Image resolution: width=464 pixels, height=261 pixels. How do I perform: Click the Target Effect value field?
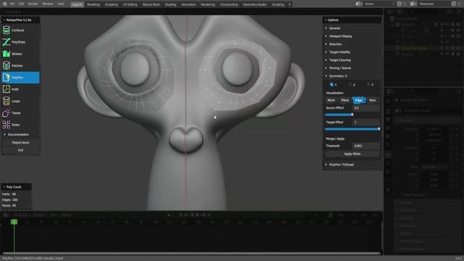(x=366, y=123)
